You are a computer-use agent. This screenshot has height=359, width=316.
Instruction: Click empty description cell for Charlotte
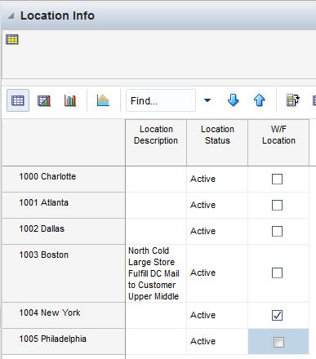point(156,179)
